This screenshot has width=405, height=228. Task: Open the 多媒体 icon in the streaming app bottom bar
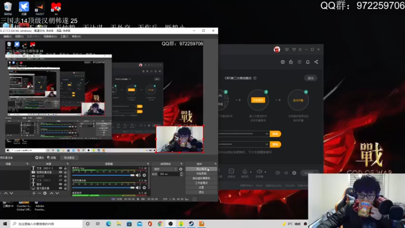(231, 171)
